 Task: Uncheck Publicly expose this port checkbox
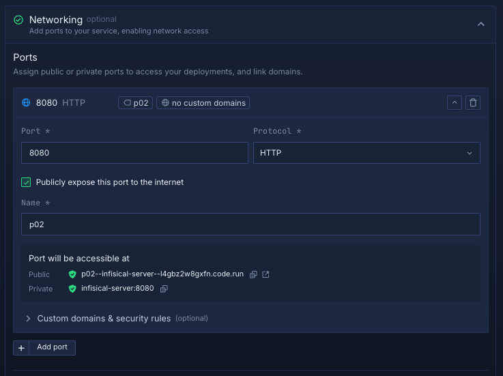[27, 182]
